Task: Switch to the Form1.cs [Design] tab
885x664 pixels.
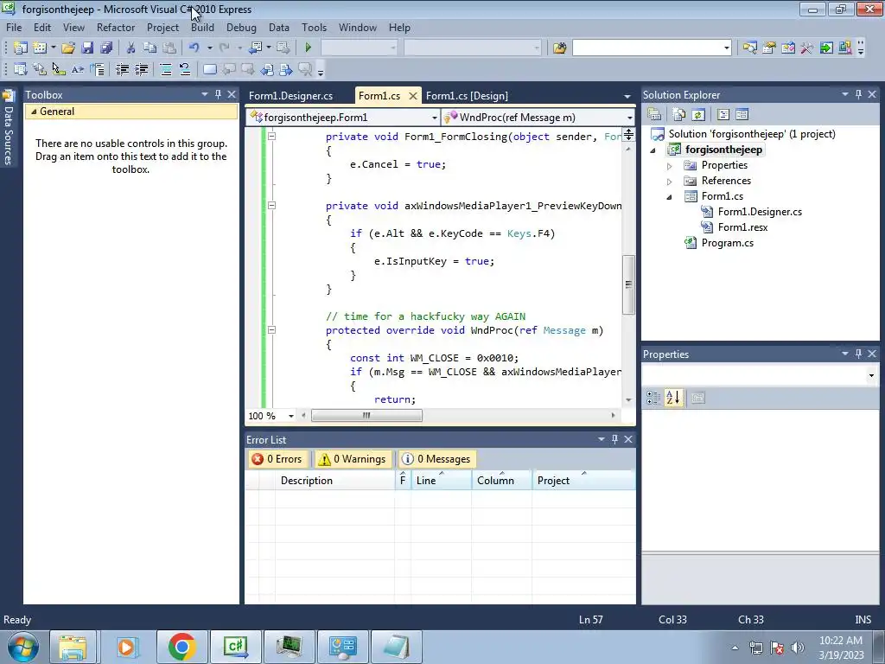Action: (467, 96)
